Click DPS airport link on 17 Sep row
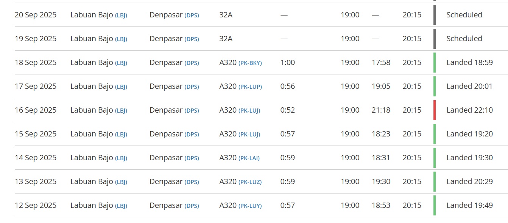 point(192,87)
